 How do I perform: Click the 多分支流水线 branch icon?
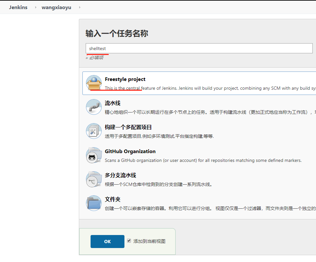click(94, 179)
